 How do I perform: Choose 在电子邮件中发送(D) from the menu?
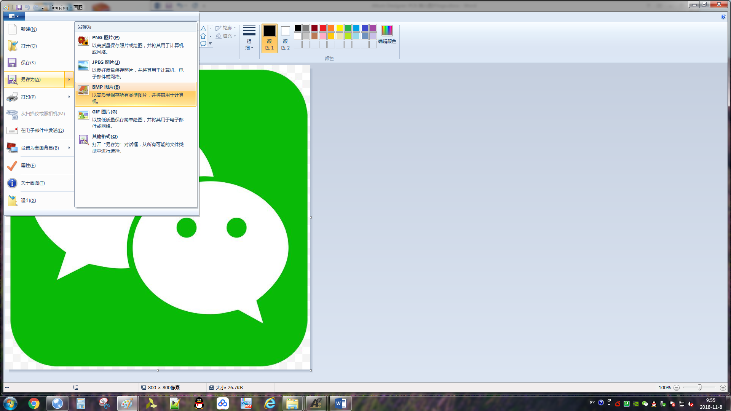39,131
